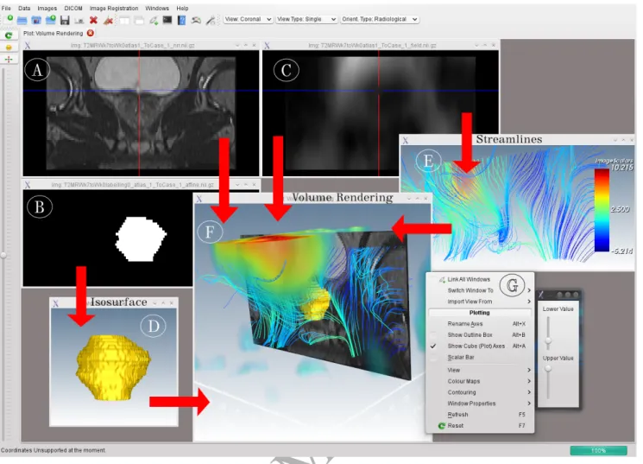Screen dimensions: 643x464
Task: Click the blue open folder toolbar icon
Action: [x=22, y=20]
